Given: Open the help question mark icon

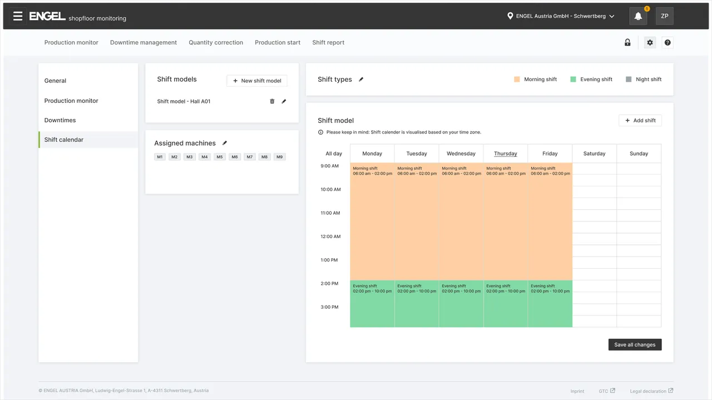Looking at the screenshot, I should (667, 43).
